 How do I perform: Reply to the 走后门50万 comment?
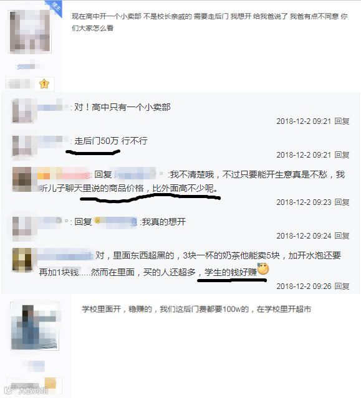point(342,155)
